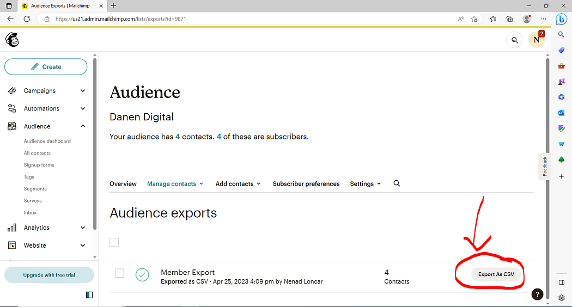The width and height of the screenshot is (572, 307).
Task: Open the Edge sidebar search icon
Action: coord(562,34)
